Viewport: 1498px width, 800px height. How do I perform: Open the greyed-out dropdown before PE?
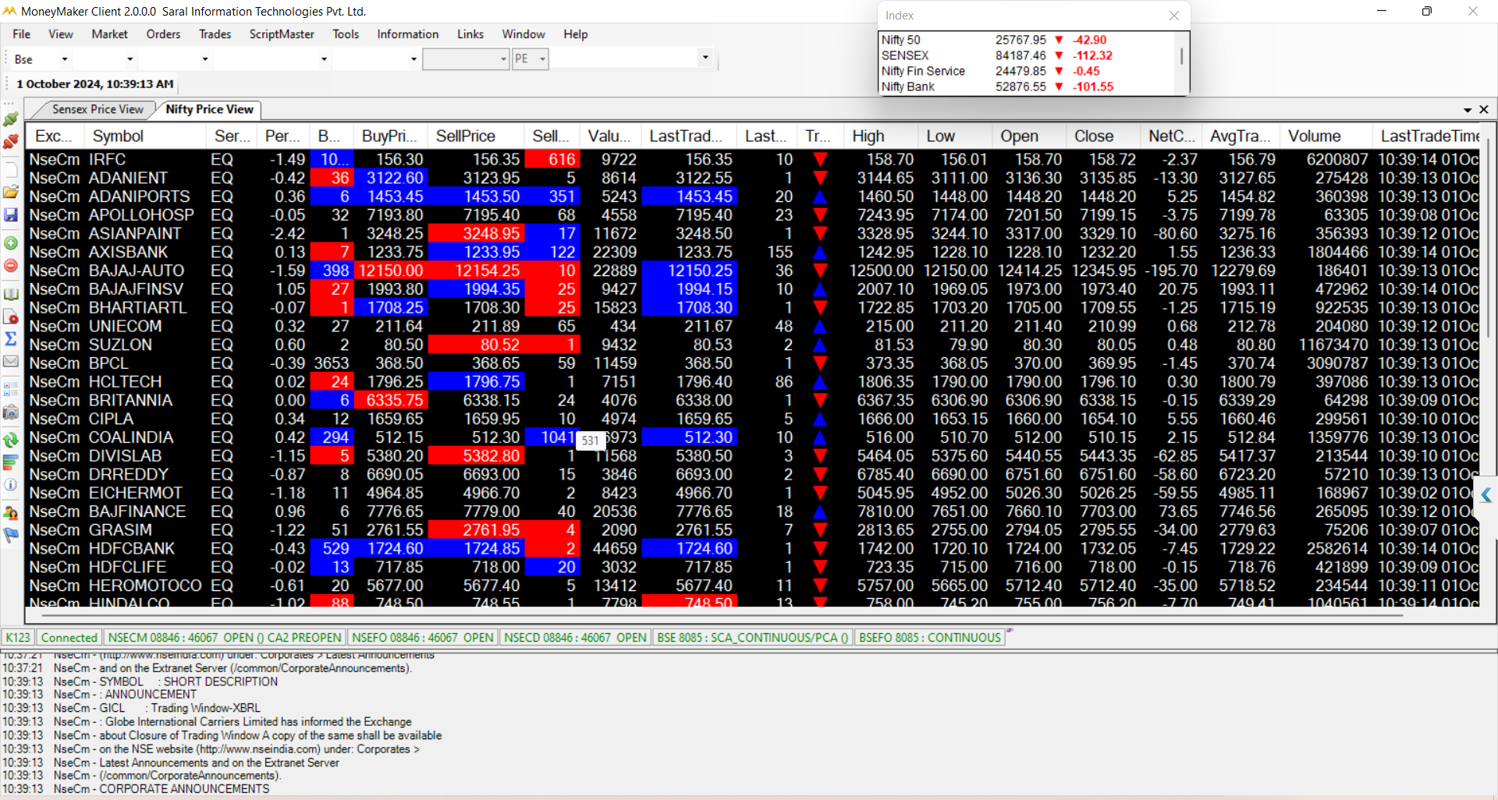pyautogui.click(x=466, y=59)
